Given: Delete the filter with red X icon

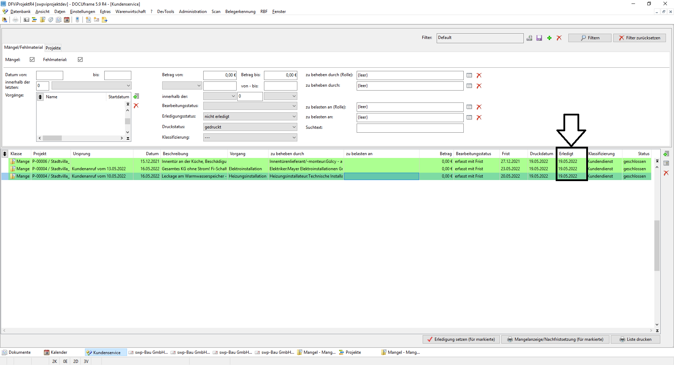Looking at the screenshot, I should click(559, 38).
